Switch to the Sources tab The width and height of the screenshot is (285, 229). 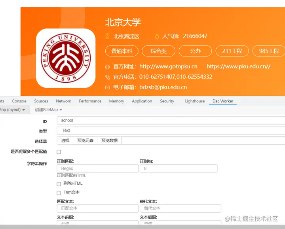tap(41, 101)
